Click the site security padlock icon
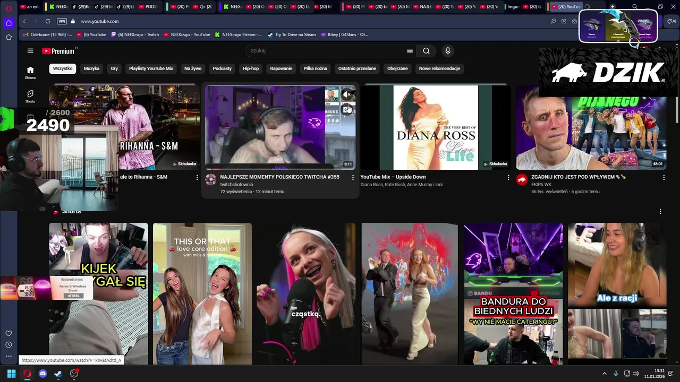The height and width of the screenshot is (382, 680). (73, 21)
